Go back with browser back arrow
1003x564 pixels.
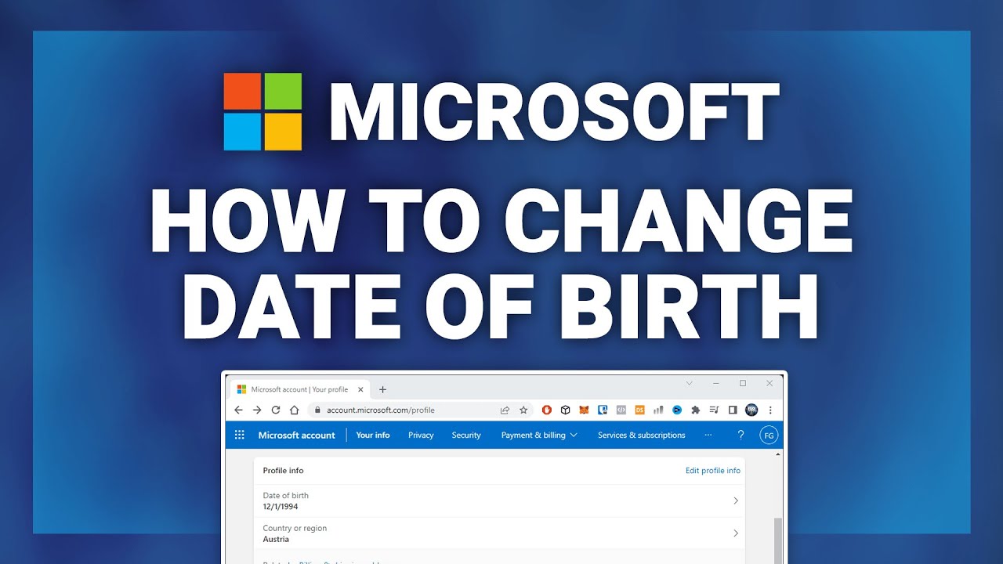238,410
